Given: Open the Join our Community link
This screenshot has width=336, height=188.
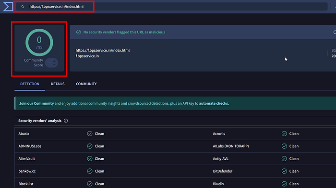Looking at the screenshot, I should click(x=36, y=103).
